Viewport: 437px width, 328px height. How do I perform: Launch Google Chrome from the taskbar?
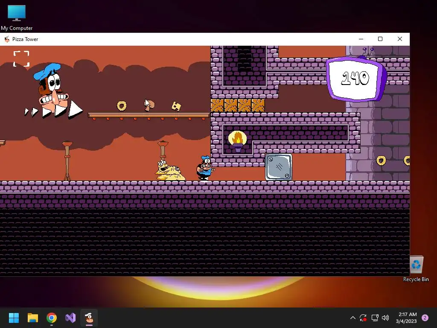point(52,318)
